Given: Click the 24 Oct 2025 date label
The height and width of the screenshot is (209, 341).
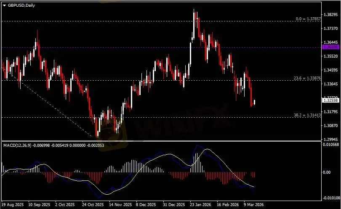Looking at the screenshot, I should (x=93, y=205).
